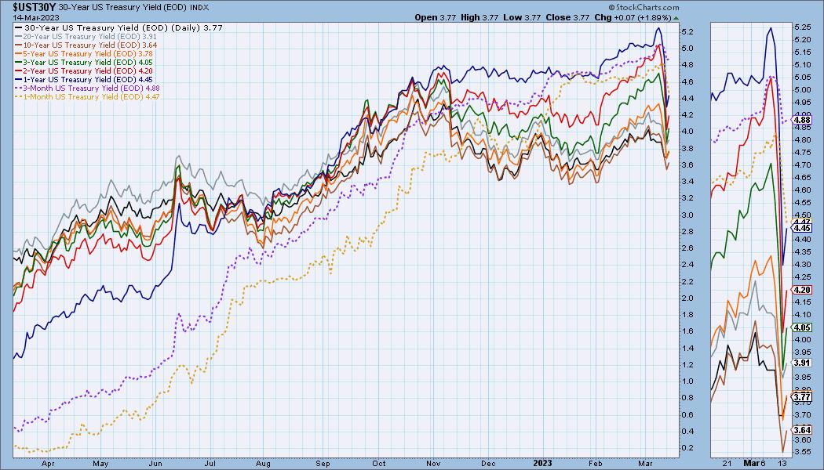Click the Open 3.77 value in header
This screenshot has width=824, height=470.
tap(435, 17)
